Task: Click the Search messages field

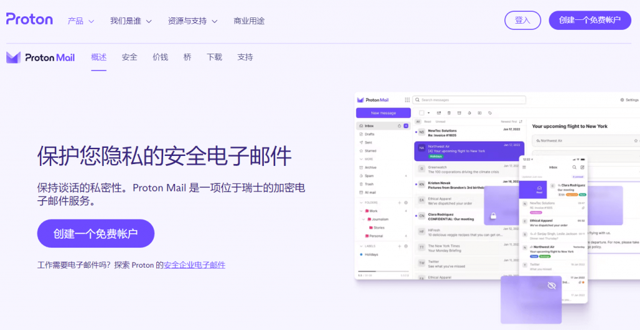Action: (469, 100)
